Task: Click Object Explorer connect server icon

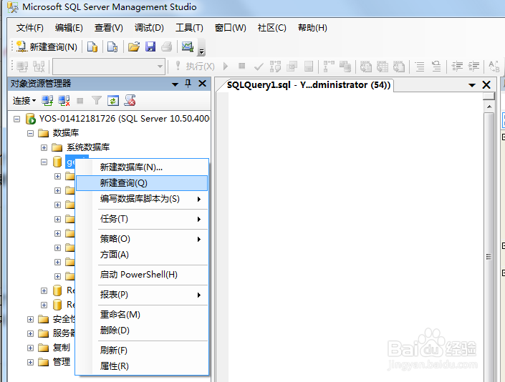Action: (47, 101)
